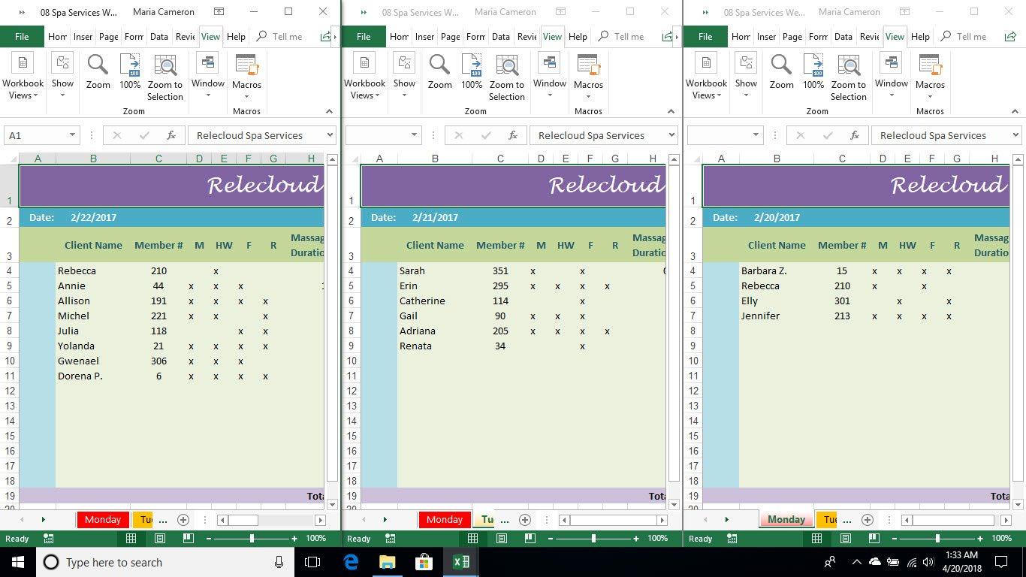Open Show dropdown in right window
Screen dimensions: 1026x577
(746, 77)
